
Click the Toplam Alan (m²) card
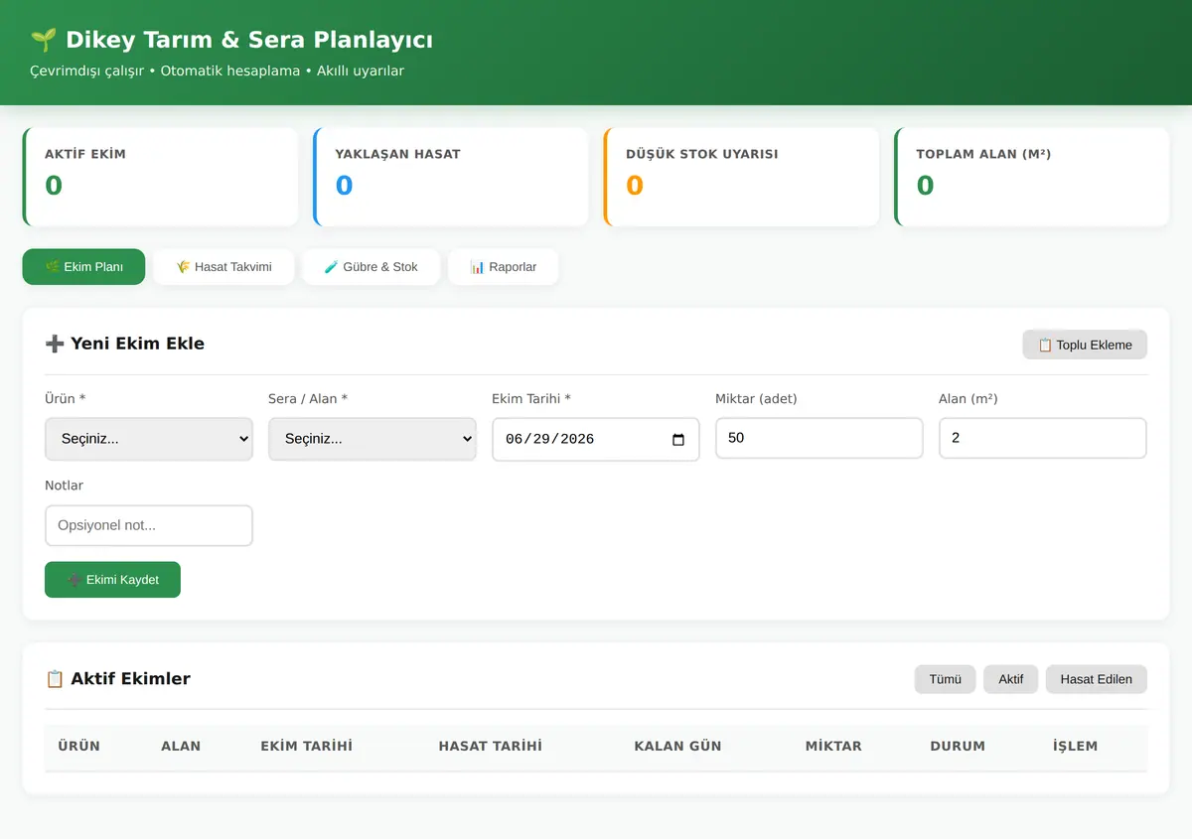[1032, 177]
